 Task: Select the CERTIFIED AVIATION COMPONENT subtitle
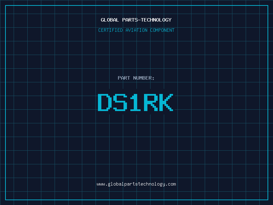[136, 30]
